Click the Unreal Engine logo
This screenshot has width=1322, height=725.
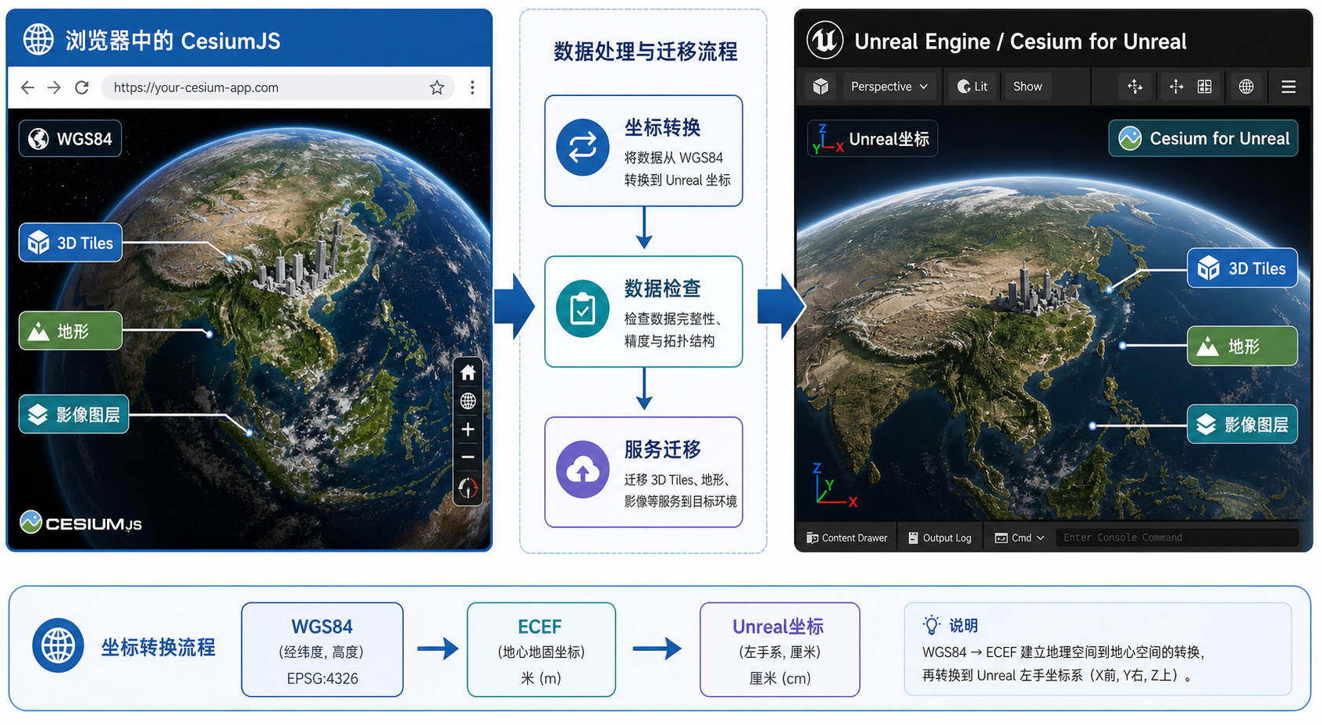coord(825,40)
